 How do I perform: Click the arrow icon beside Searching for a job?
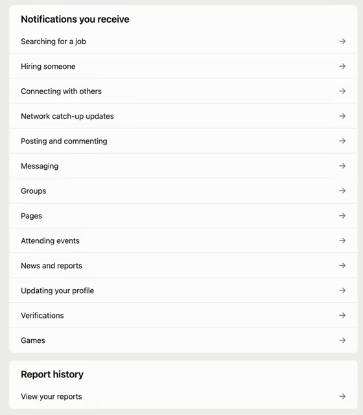(x=342, y=41)
